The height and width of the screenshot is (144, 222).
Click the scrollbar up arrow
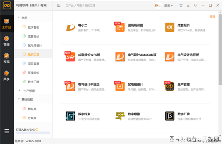pos(220,13)
